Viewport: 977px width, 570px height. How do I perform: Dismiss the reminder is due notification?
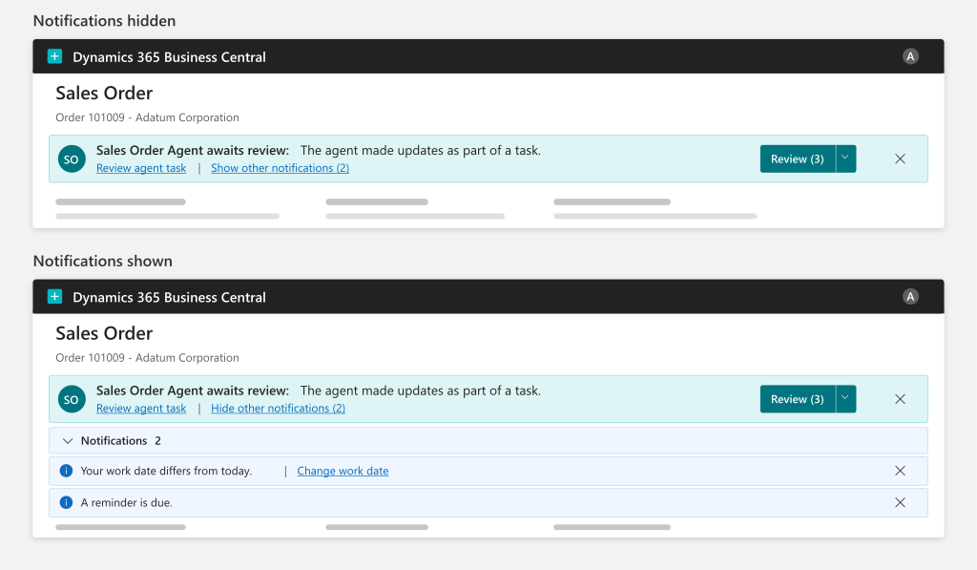901,502
